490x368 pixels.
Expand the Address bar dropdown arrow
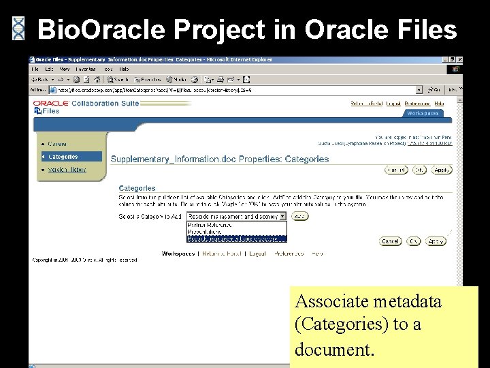pos(419,90)
